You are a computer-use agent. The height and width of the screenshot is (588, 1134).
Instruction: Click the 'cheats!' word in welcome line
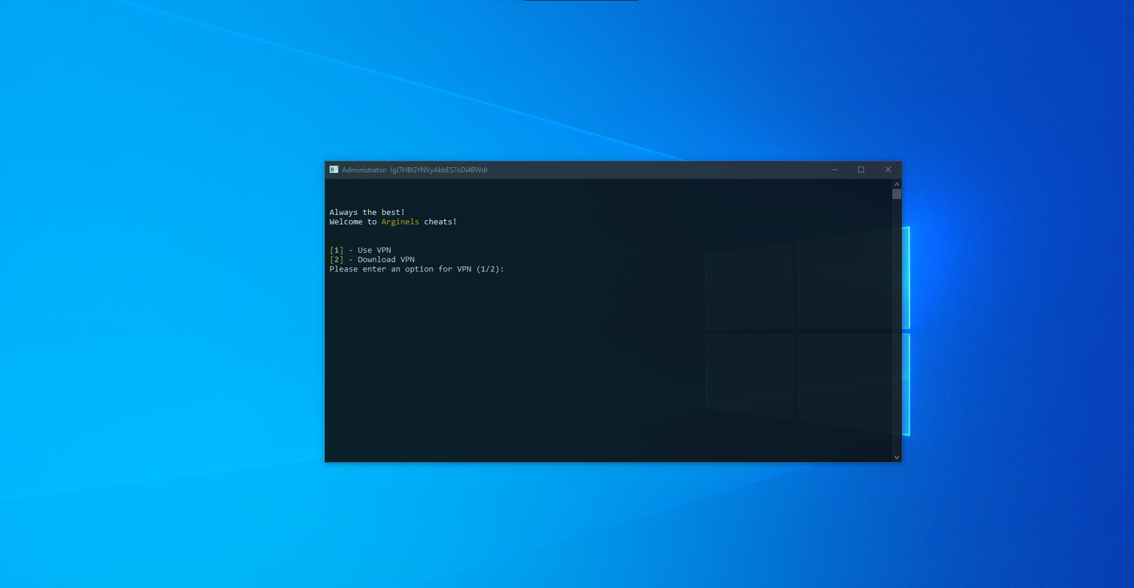[440, 222]
